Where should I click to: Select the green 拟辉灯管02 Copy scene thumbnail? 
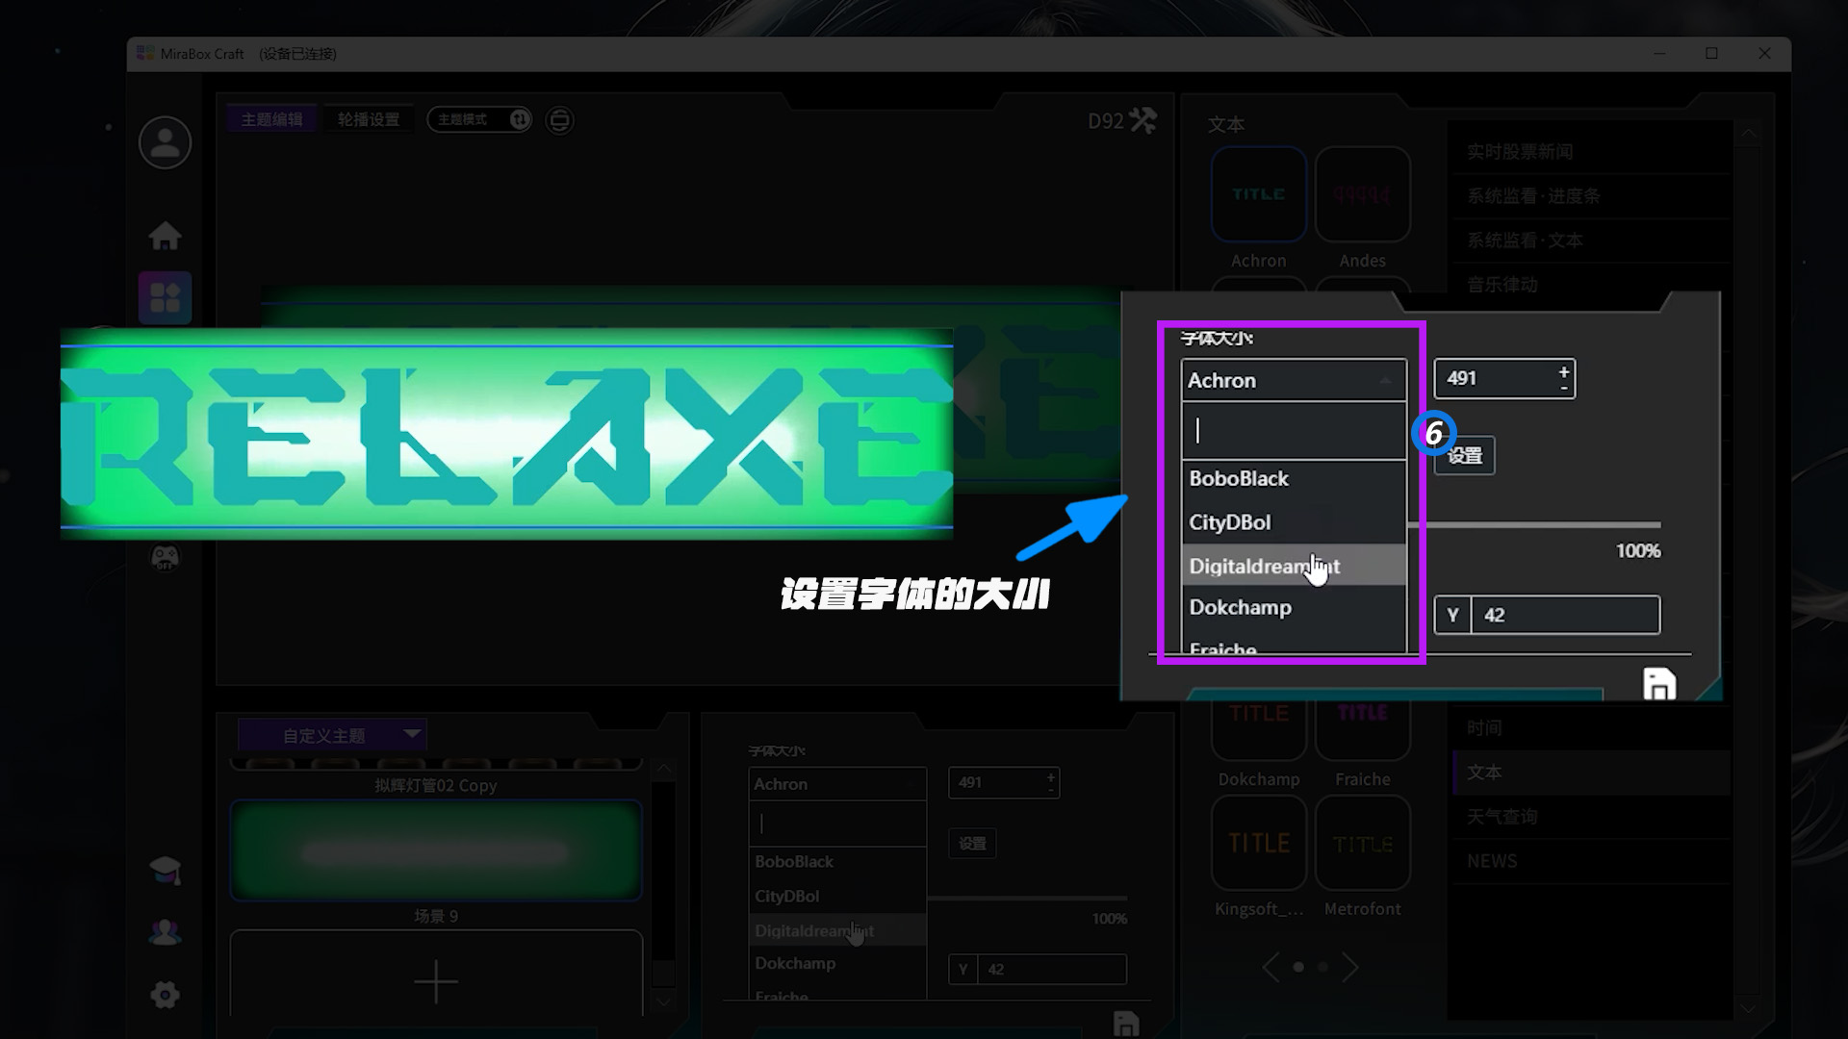pyautogui.click(x=436, y=850)
